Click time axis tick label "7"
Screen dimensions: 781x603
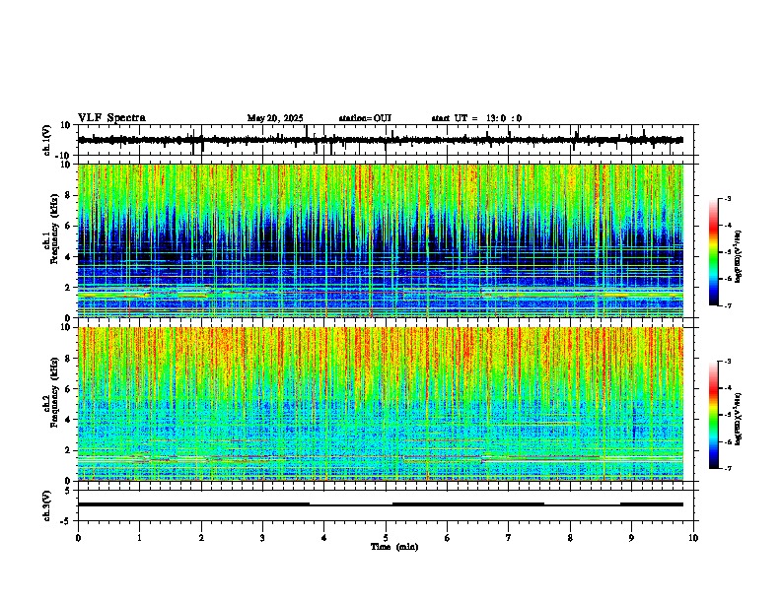[x=509, y=538]
